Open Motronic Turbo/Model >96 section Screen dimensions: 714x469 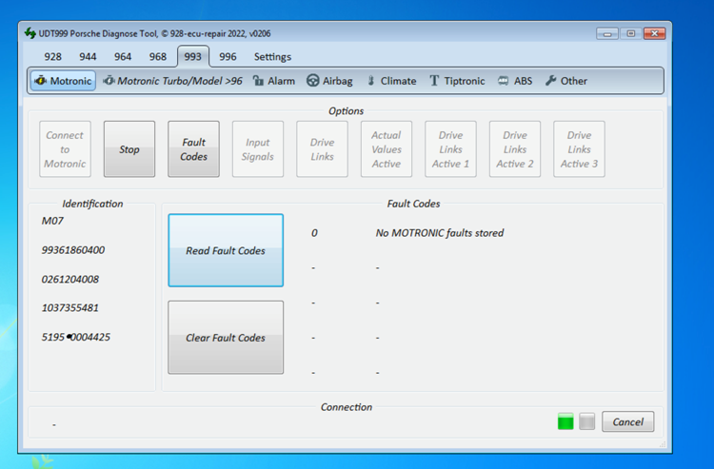click(x=172, y=81)
